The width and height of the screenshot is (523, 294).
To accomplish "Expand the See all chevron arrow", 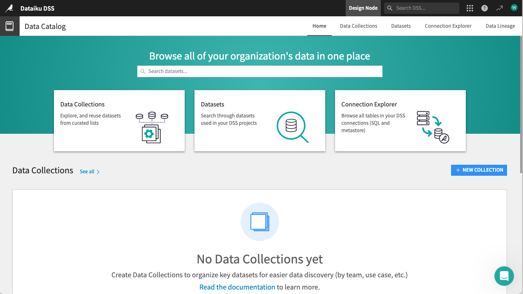I will [x=98, y=172].
